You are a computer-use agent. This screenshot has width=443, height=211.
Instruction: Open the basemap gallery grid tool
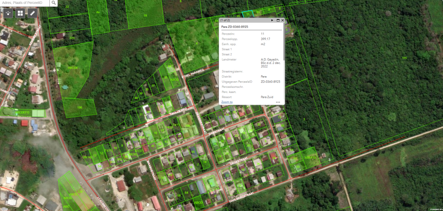click(x=20, y=13)
